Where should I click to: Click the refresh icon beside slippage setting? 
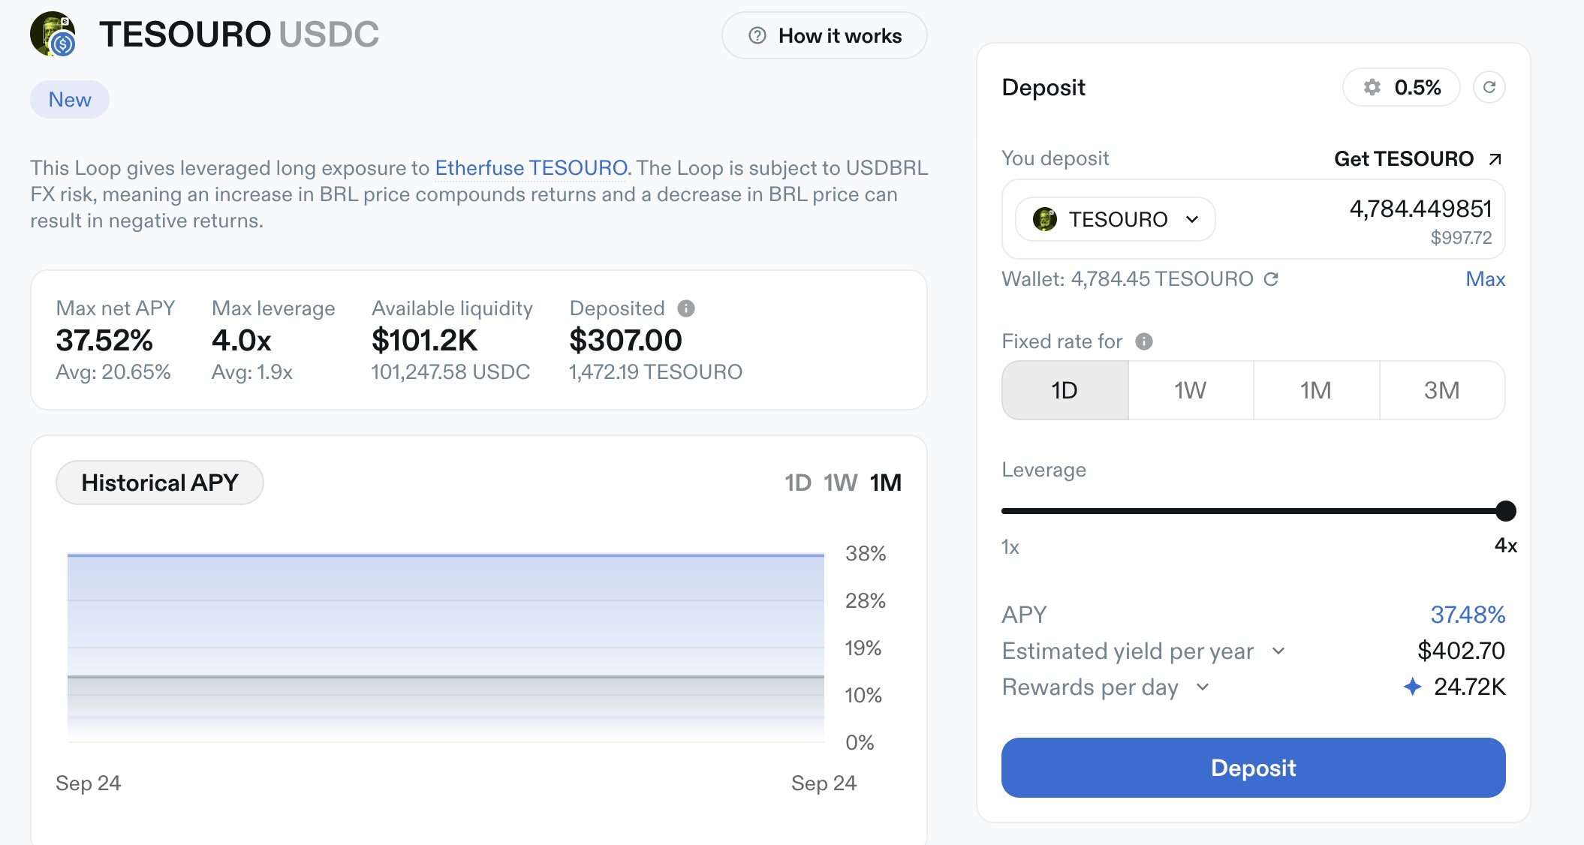1489,87
